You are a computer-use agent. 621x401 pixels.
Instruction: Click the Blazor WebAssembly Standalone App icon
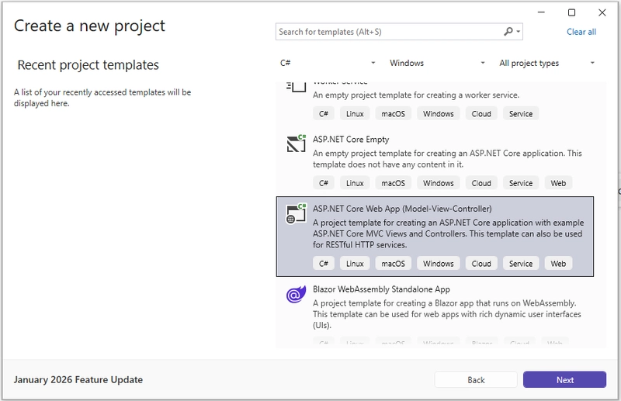(x=296, y=294)
